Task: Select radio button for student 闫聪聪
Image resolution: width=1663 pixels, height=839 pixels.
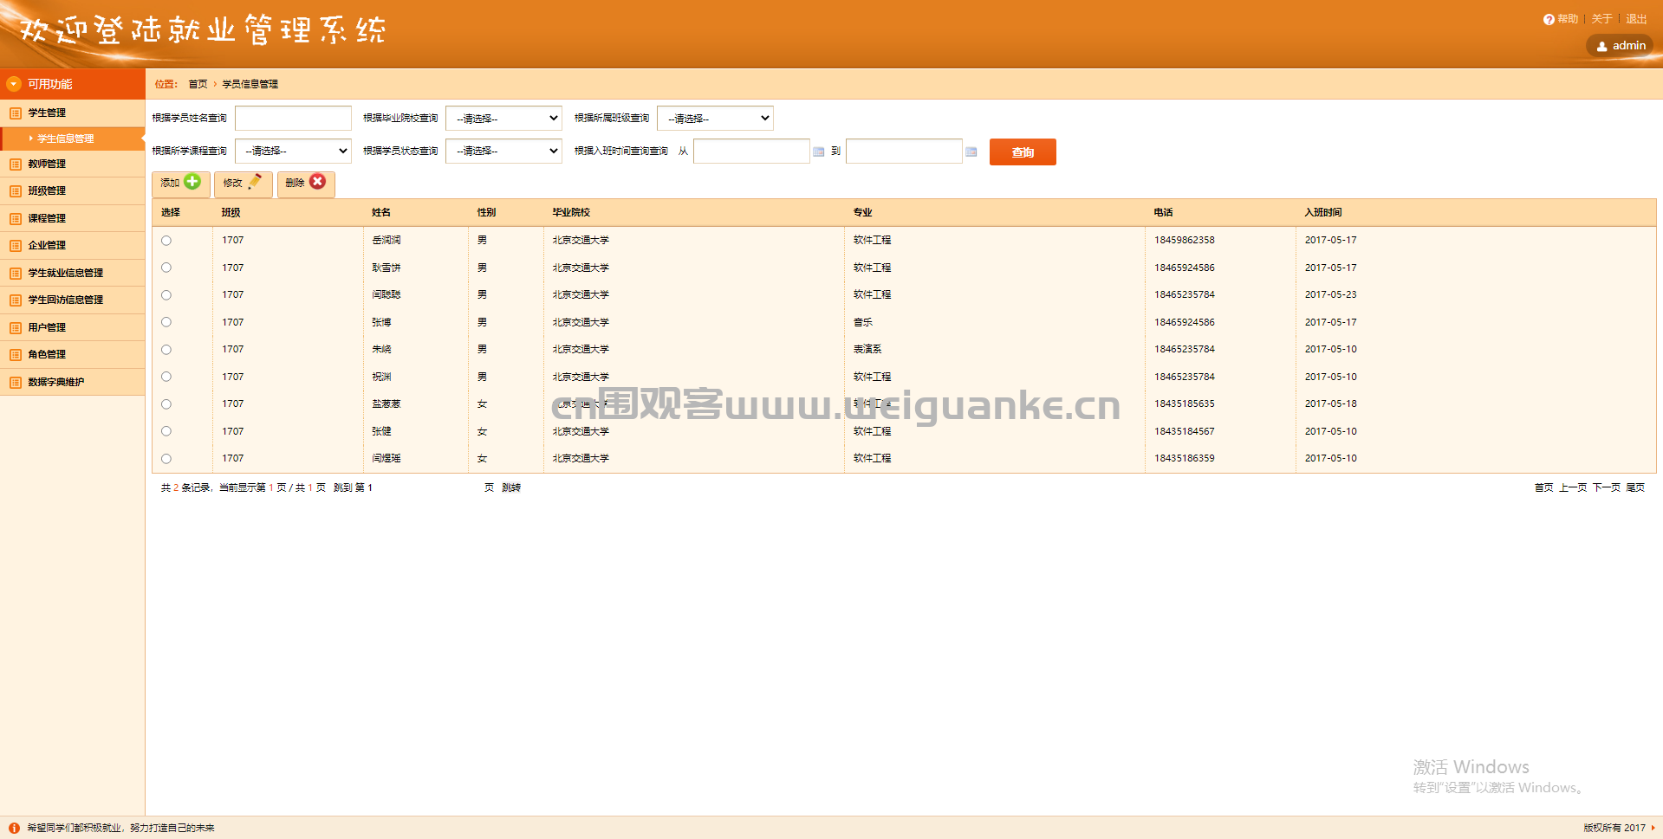Action: pyautogui.click(x=166, y=295)
